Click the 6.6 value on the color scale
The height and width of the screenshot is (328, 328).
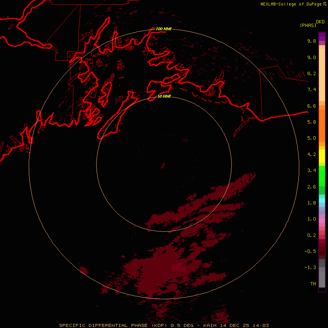tap(312, 106)
